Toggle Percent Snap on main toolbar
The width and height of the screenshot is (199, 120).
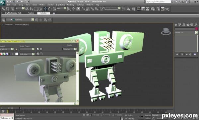(92, 9)
